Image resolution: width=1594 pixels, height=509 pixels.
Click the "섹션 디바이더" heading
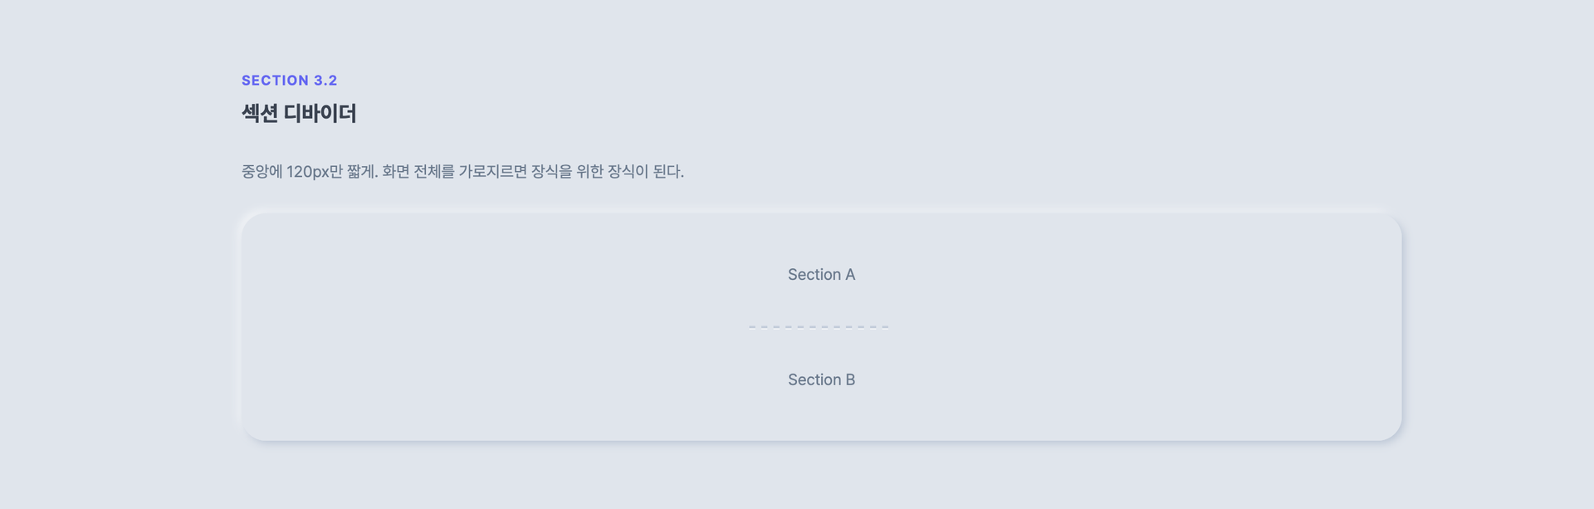click(x=299, y=113)
